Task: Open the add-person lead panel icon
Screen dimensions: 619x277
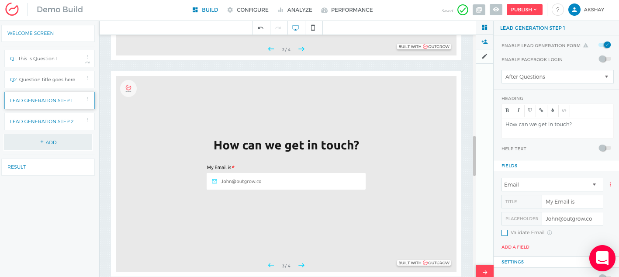Action: 484,42
